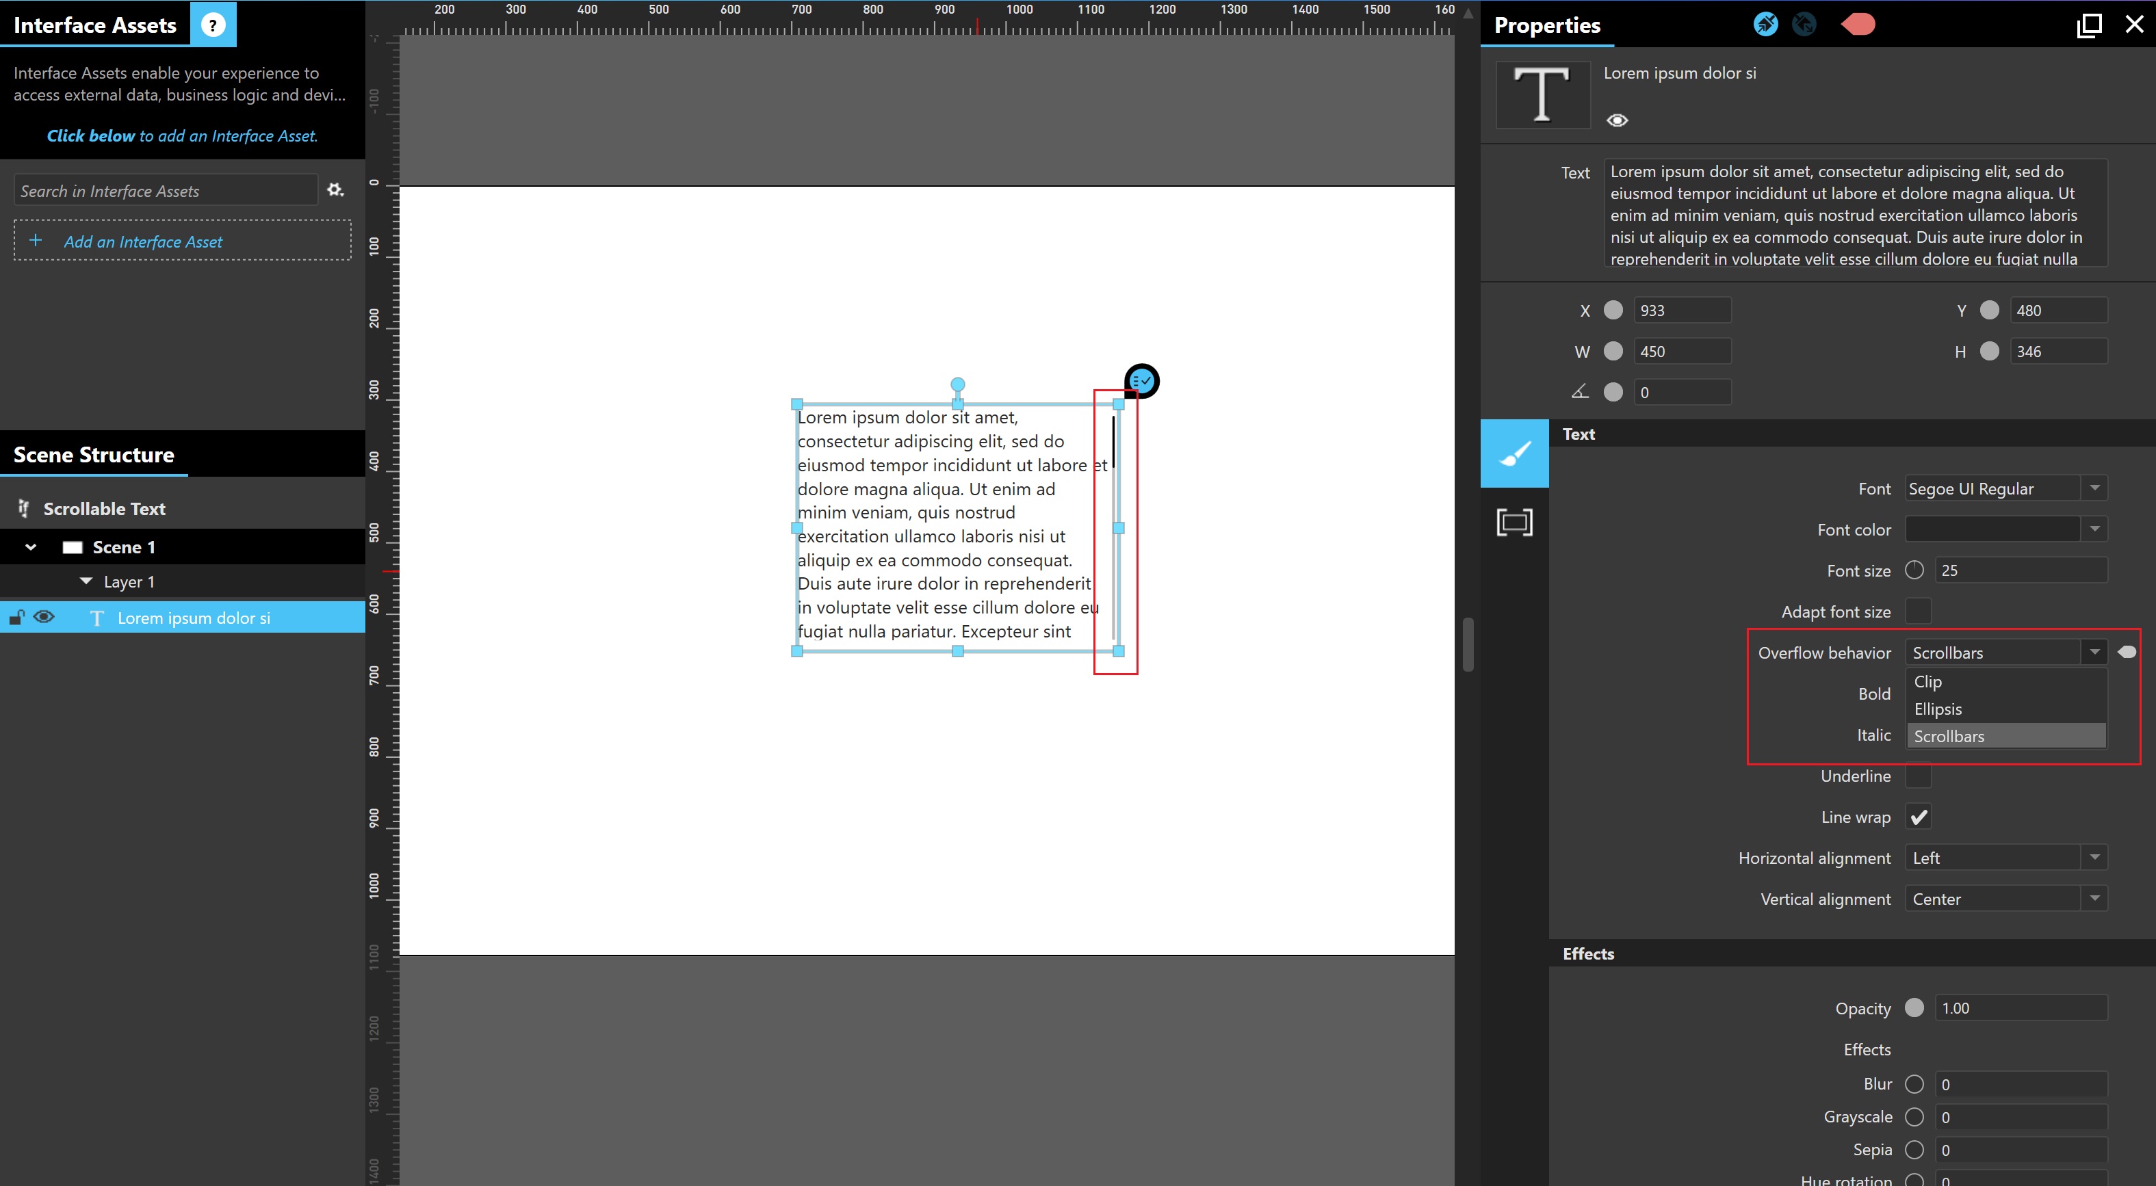Click the darkened reverse plug icon next to it
Screen dimensions: 2156x1186
(x=1805, y=23)
